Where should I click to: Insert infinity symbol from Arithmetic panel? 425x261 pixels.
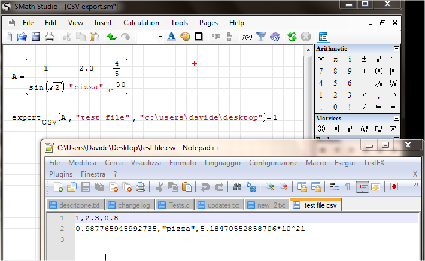(x=321, y=59)
